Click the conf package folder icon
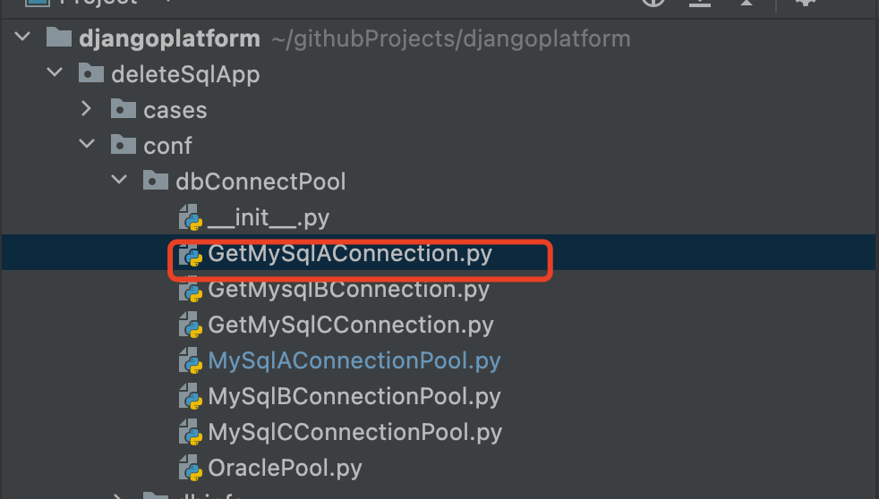Screen dimensions: 879x499 [124, 145]
